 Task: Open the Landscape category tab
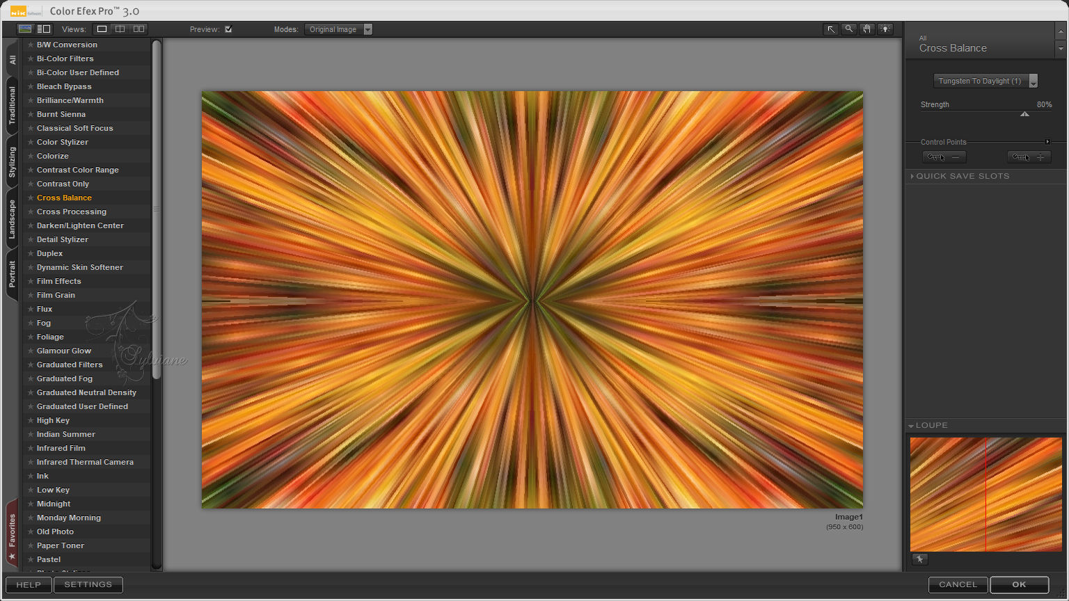click(12, 219)
